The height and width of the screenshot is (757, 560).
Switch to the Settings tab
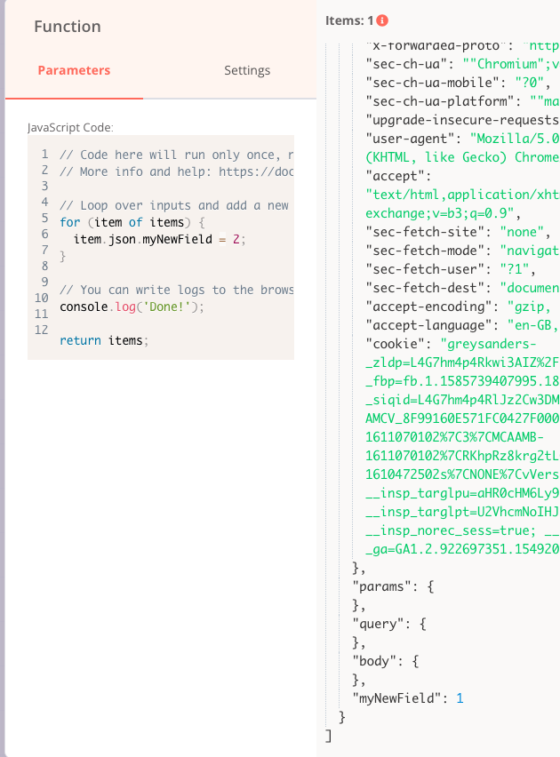[x=247, y=70]
